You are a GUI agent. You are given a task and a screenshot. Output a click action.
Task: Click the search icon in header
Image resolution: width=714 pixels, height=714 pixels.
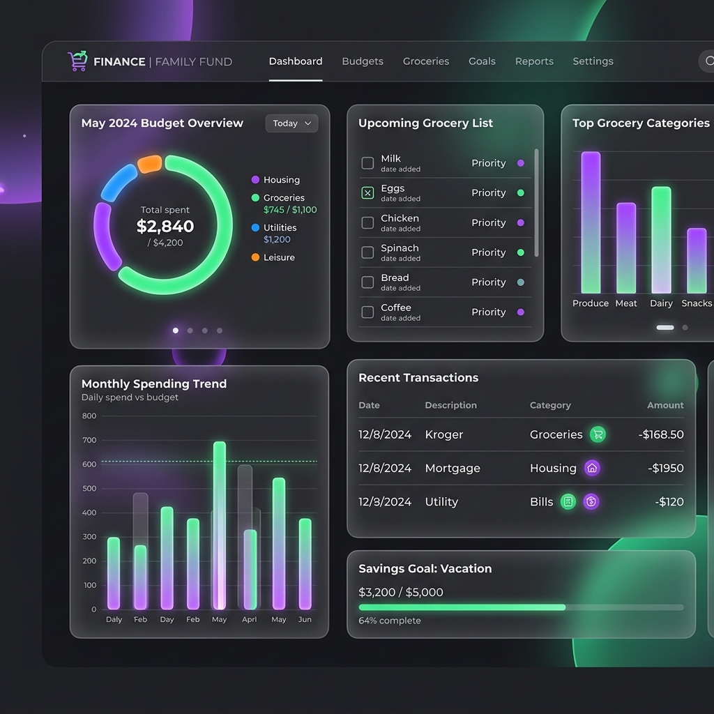pyautogui.click(x=709, y=61)
